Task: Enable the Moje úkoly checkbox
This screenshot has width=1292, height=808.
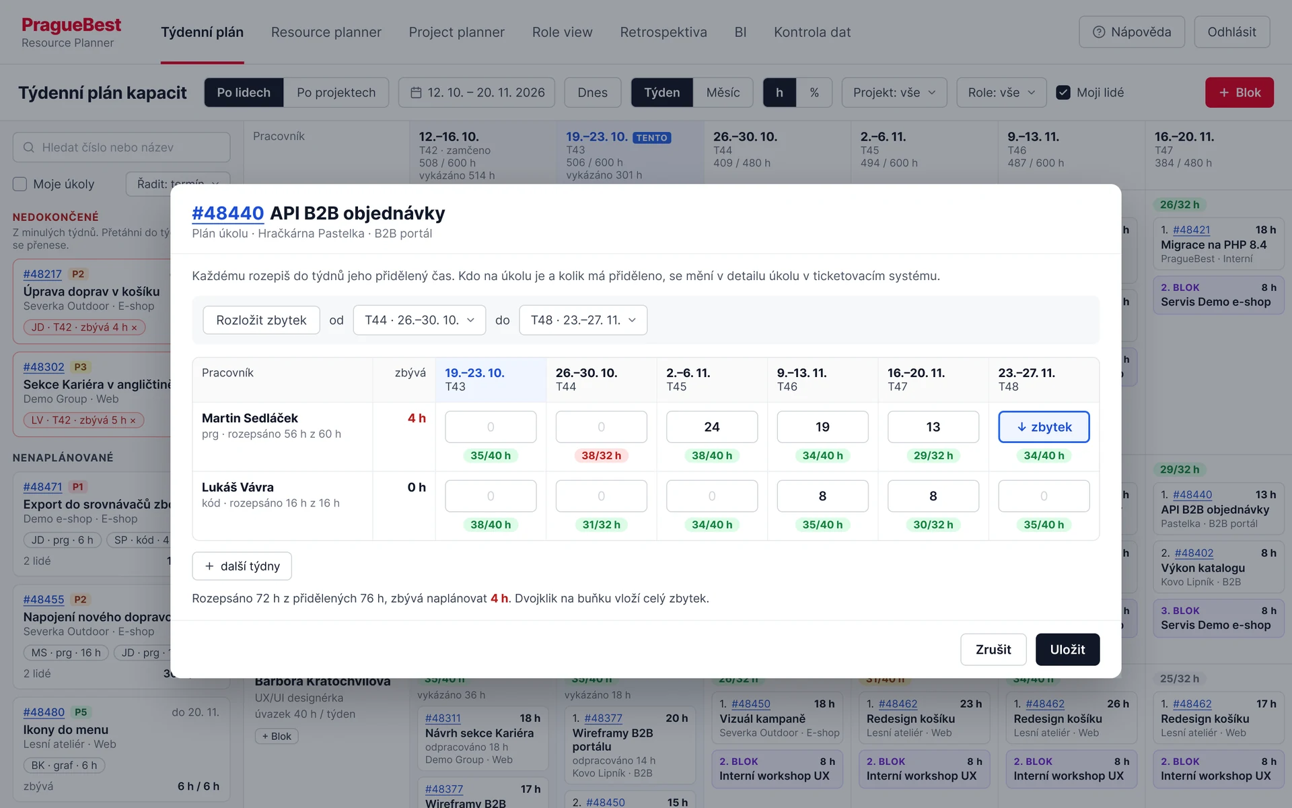Action: [20, 184]
